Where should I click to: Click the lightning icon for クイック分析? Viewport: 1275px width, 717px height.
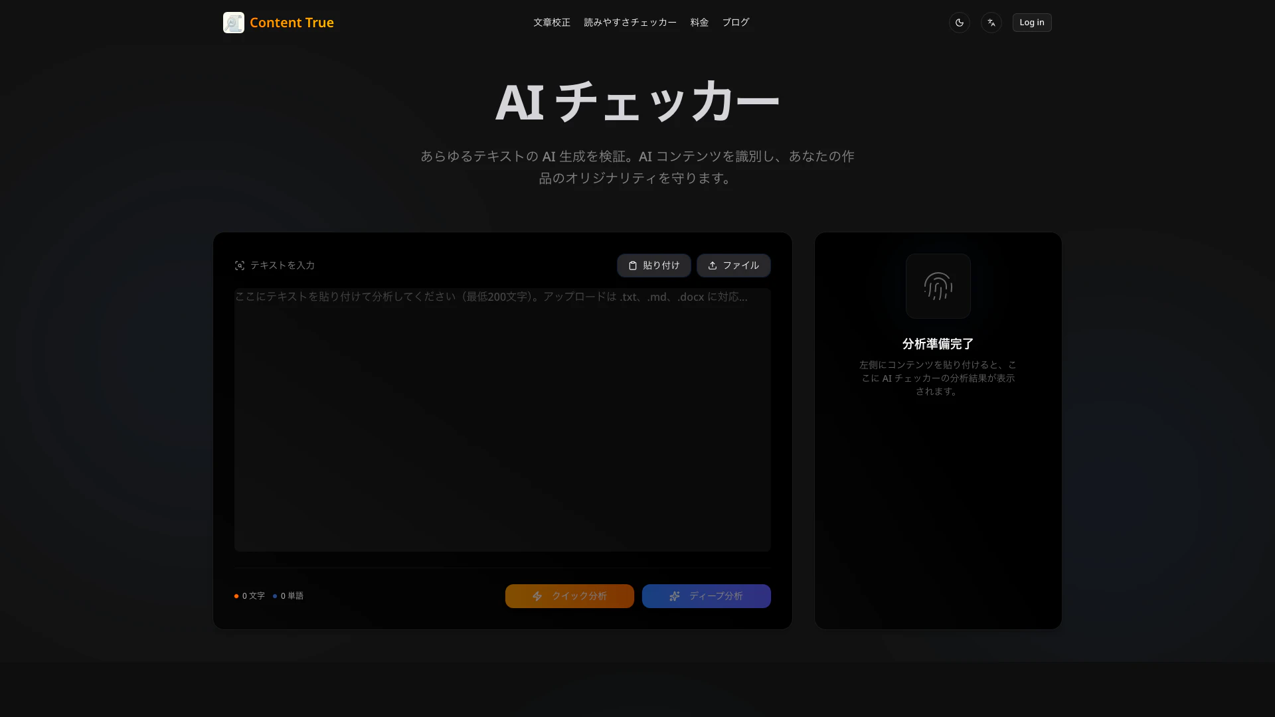click(537, 596)
